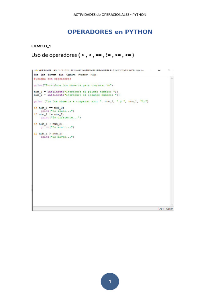Click the "EJEMPLO_1" label
The height and width of the screenshot is (294, 220).
point(41,46)
